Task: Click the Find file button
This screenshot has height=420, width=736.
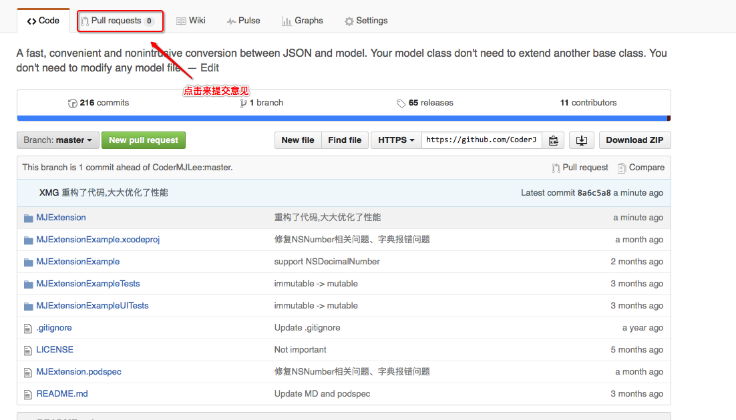Action: [345, 140]
